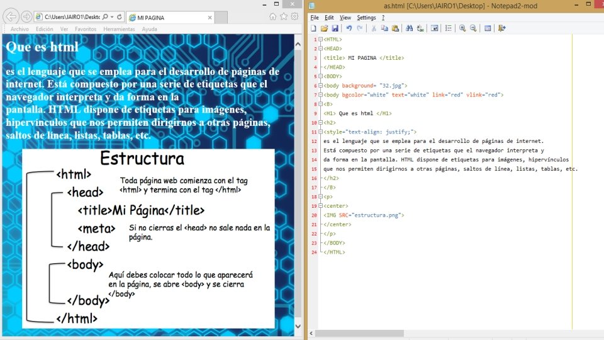Click the browser Home icon

coord(272,16)
